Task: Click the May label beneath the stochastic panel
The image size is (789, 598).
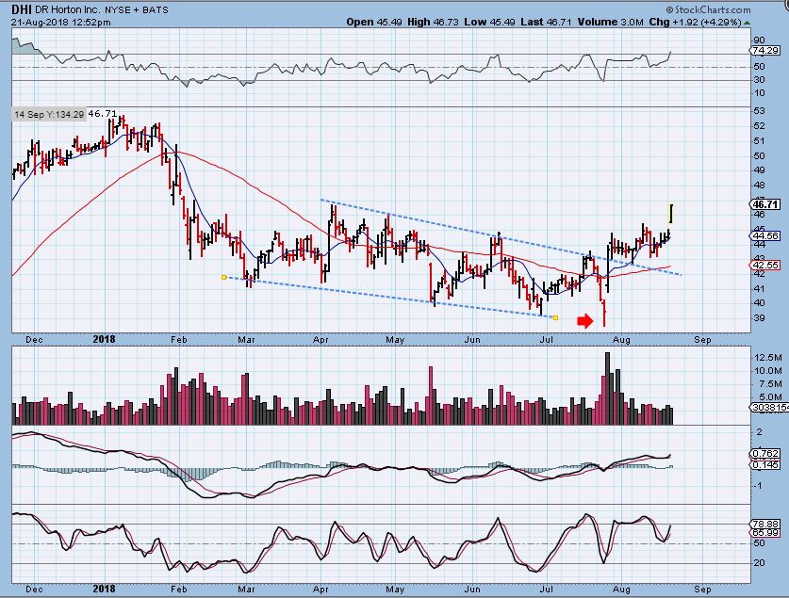Action: point(395,589)
